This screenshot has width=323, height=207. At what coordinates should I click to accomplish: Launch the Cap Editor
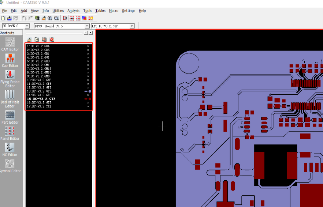click(10, 59)
